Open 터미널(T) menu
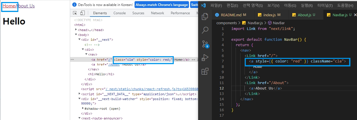The height and width of the screenshot is (120, 357). pyautogui.click(x=325, y=5)
